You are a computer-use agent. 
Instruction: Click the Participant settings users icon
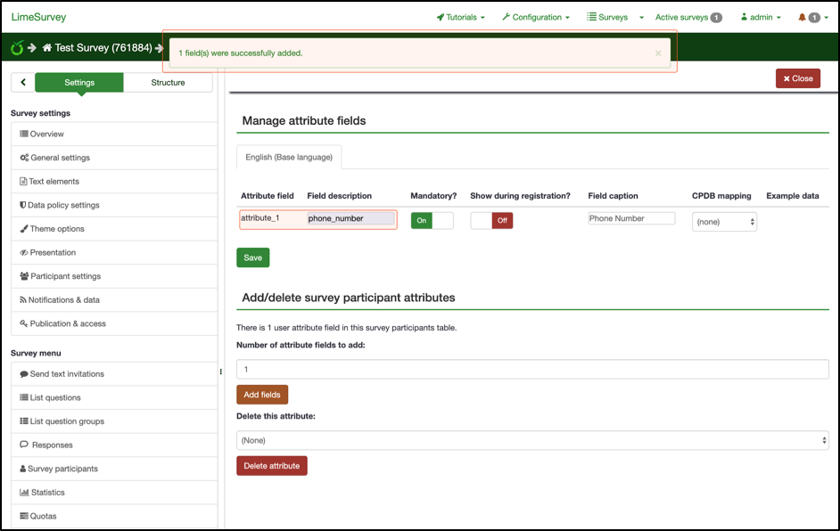coord(24,276)
